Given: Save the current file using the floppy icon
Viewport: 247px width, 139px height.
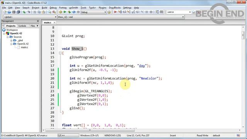Looking at the screenshot, I should click(14, 12).
